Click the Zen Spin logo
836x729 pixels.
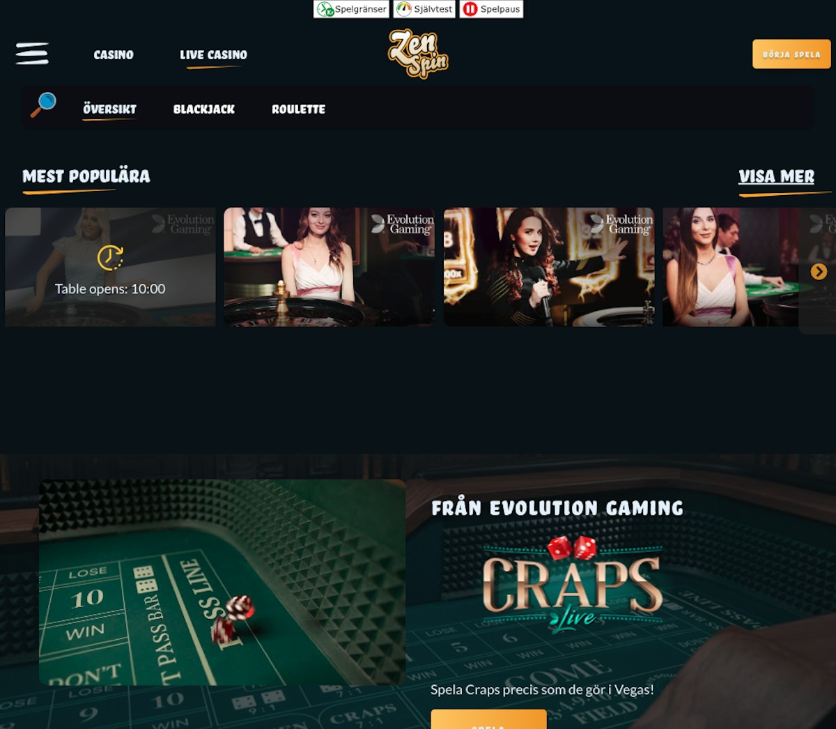coord(418,54)
